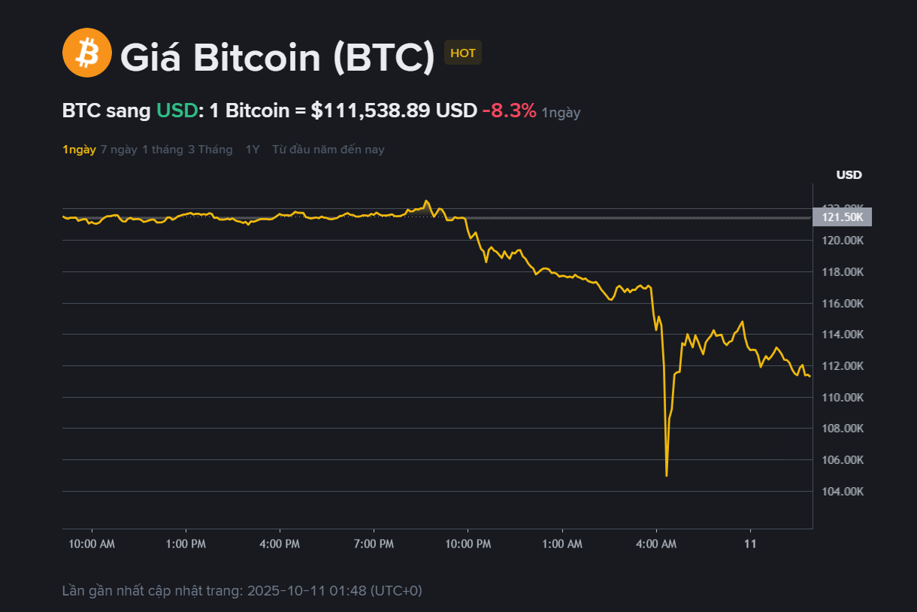Open the 7 ngày period view
This screenshot has width=917, height=612.
[120, 149]
